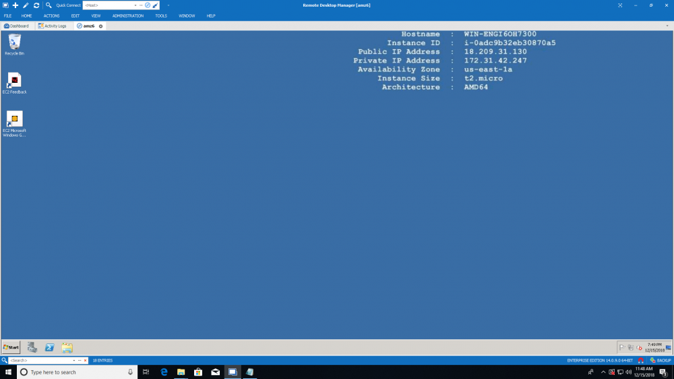
Task: Click the New Entry plus icon
Action: (16, 5)
